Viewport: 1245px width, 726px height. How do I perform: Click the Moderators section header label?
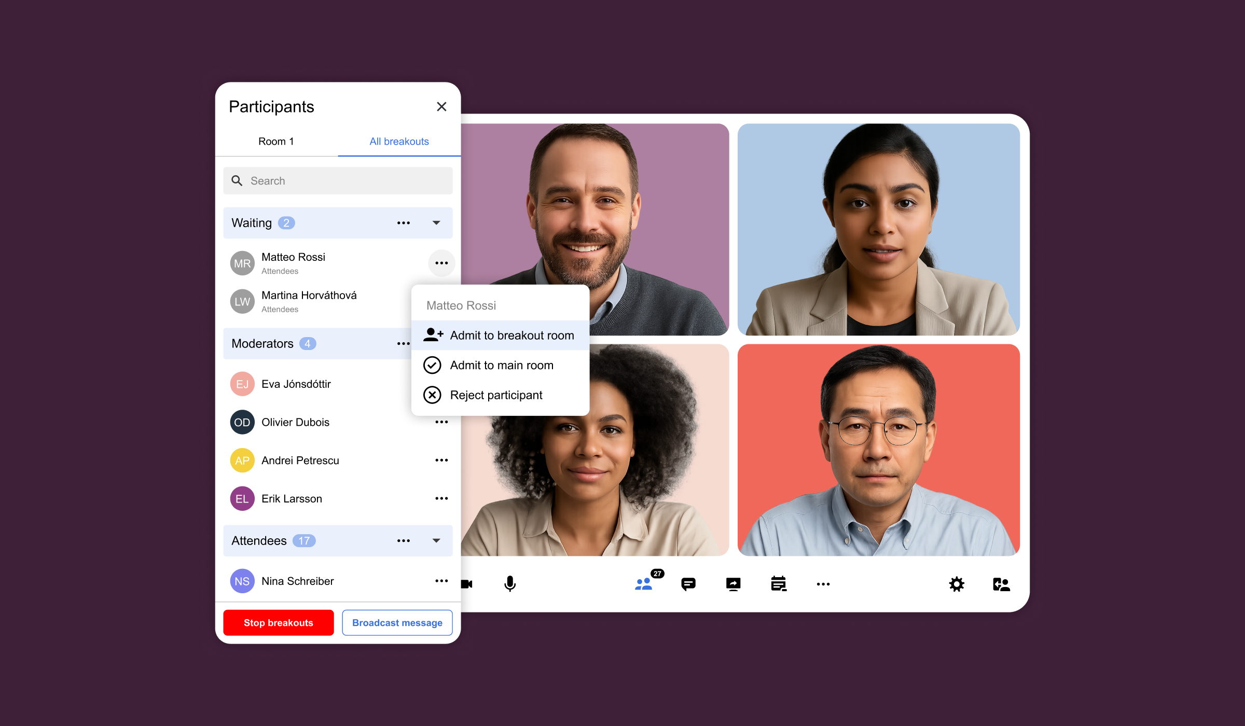(x=262, y=344)
